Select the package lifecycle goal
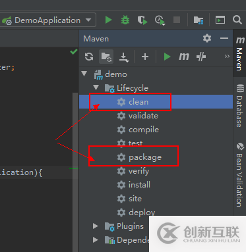 tap(156, 157)
